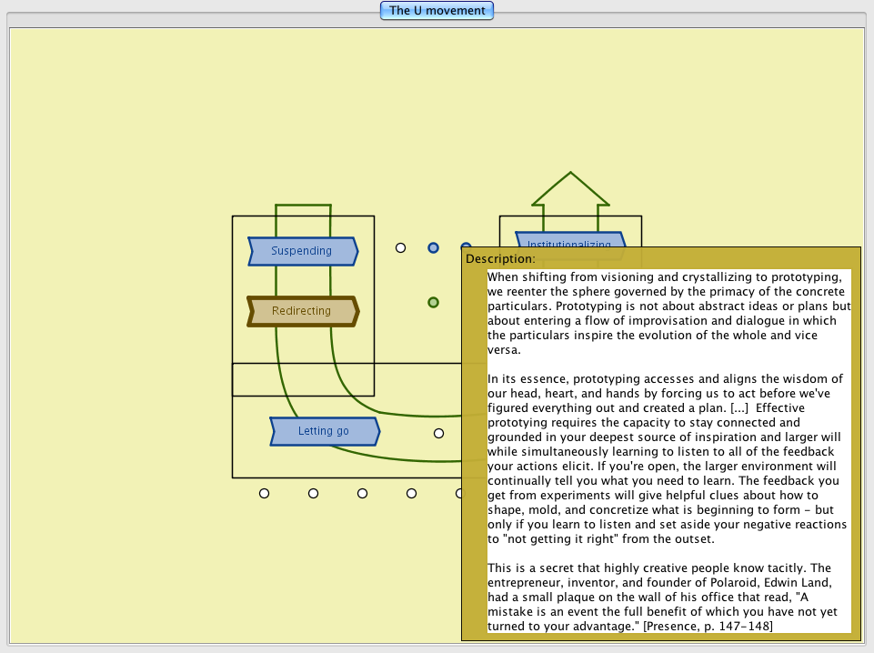Click the partially hidden Institutionalizing node
The height and width of the screenshot is (653, 874).
pos(569,240)
